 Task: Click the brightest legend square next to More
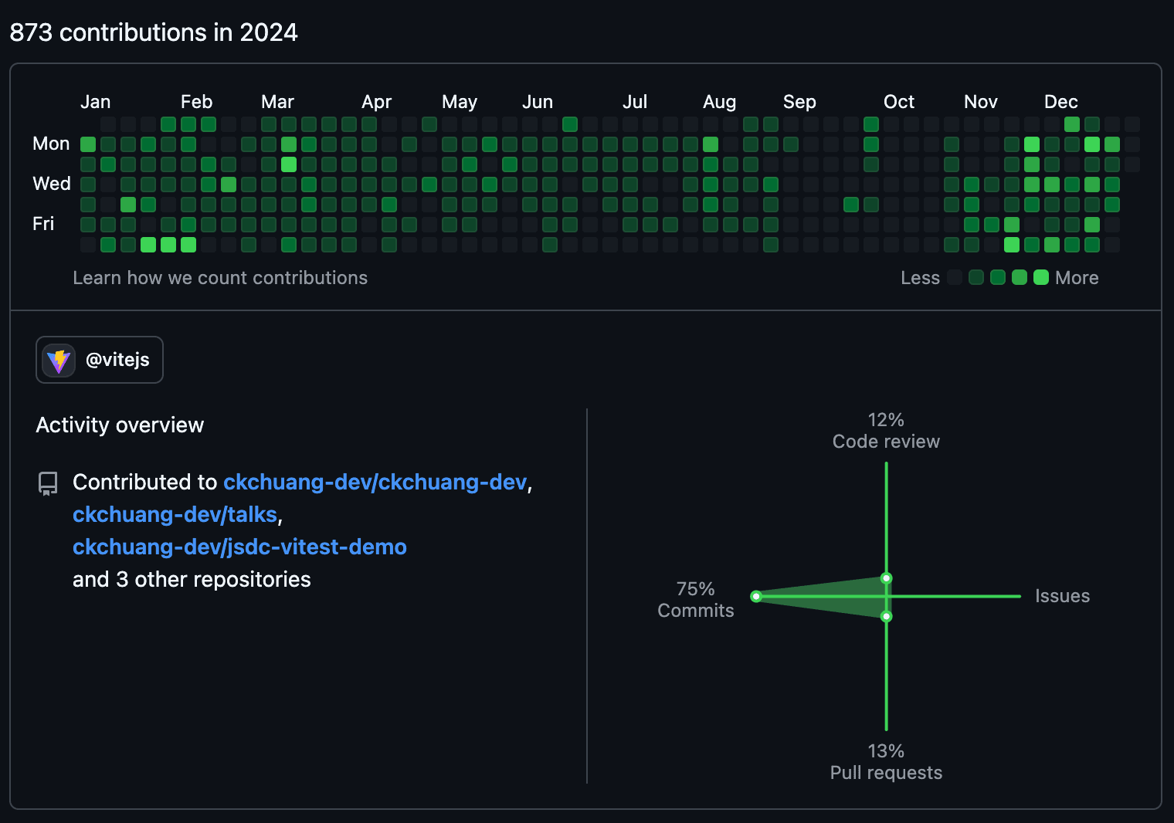[1041, 277]
